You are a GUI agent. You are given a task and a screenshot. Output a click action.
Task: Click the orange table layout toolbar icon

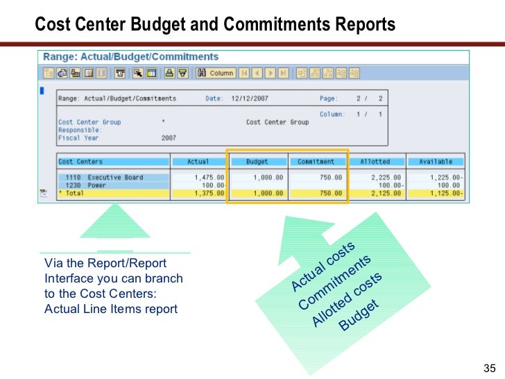[88, 73]
